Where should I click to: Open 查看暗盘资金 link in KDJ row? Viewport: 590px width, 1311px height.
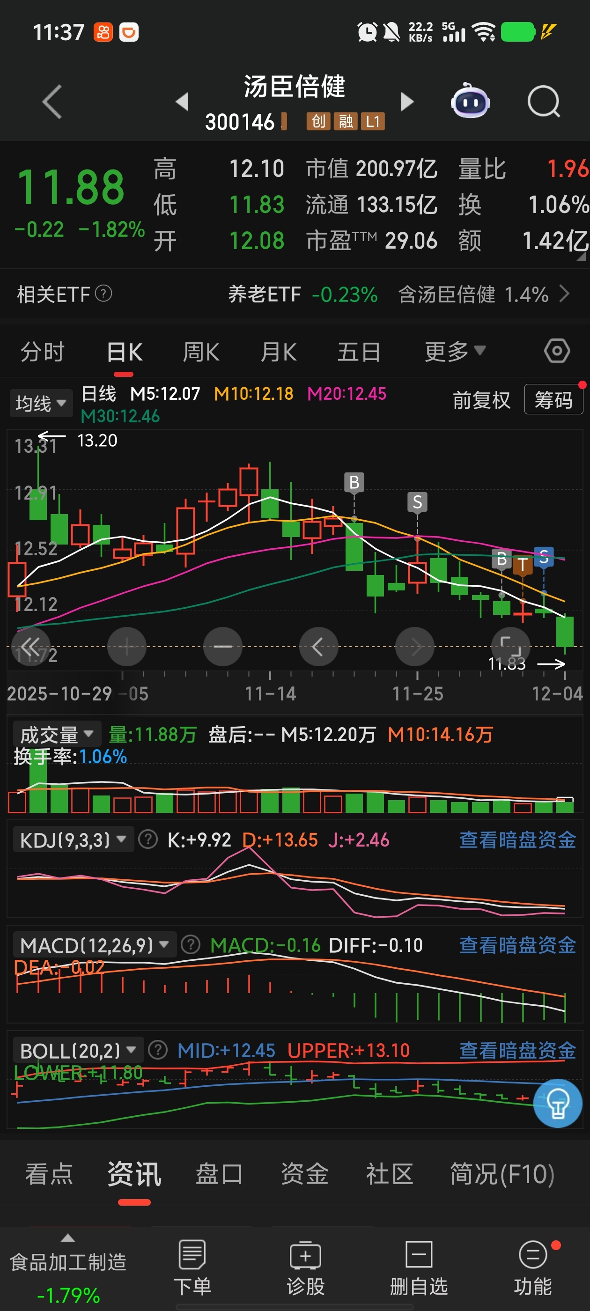(x=517, y=840)
